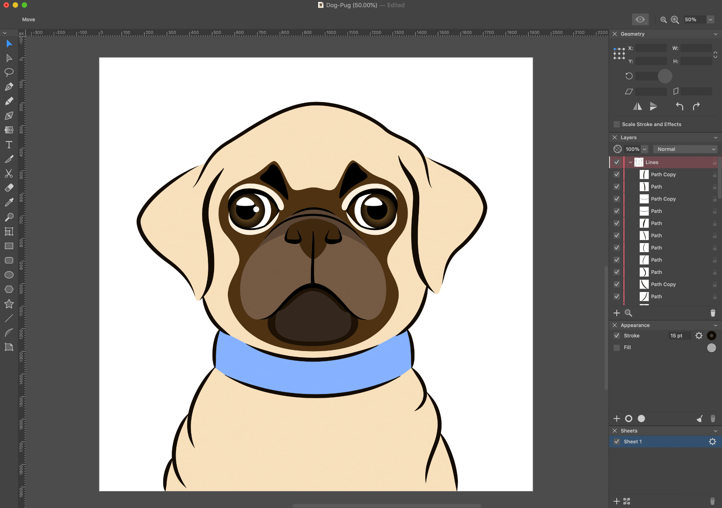Click the zoom in magnifier button
The image size is (722, 508).
tap(675, 20)
